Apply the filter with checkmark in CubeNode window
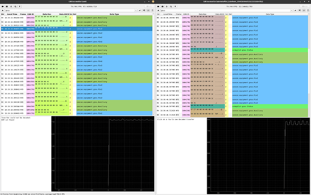This screenshot has height=195, width=311. 295,10
